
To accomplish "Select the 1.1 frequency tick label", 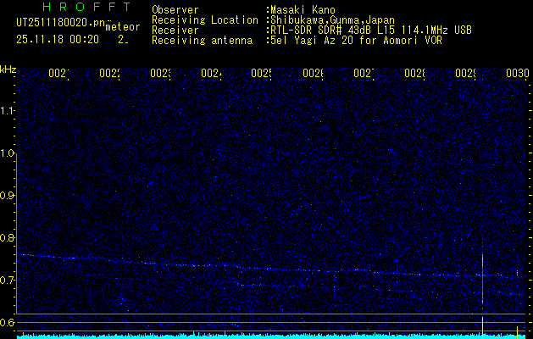I will pyautogui.click(x=8, y=110).
